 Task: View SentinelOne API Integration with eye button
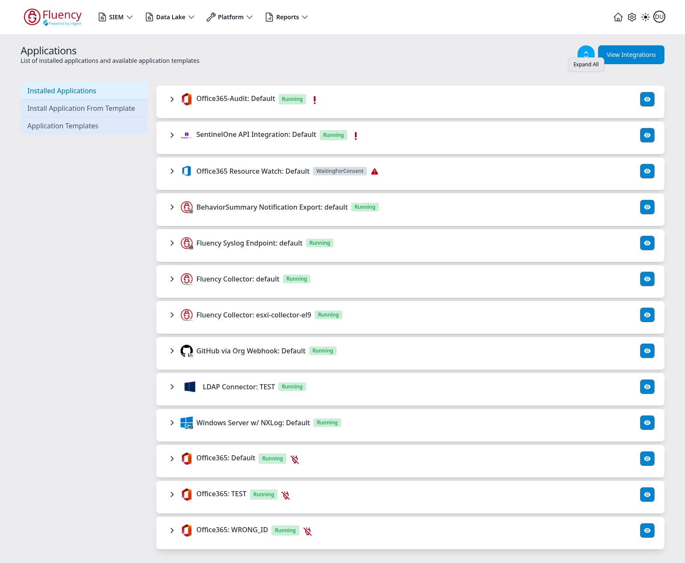pyautogui.click(x=647, y=135)
